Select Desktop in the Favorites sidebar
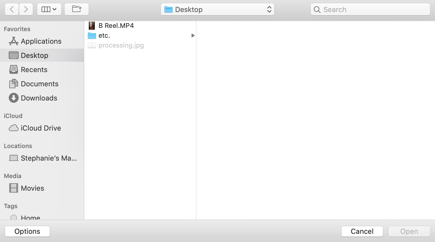435x242 pixels. coord(34,55)
